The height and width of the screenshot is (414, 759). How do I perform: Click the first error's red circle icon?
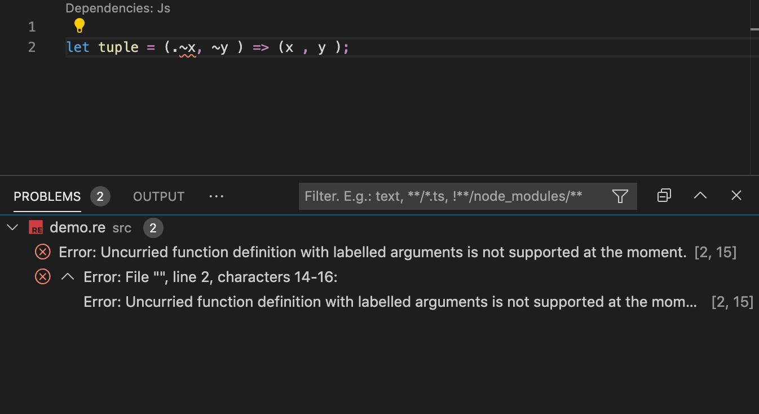point(43,252)
